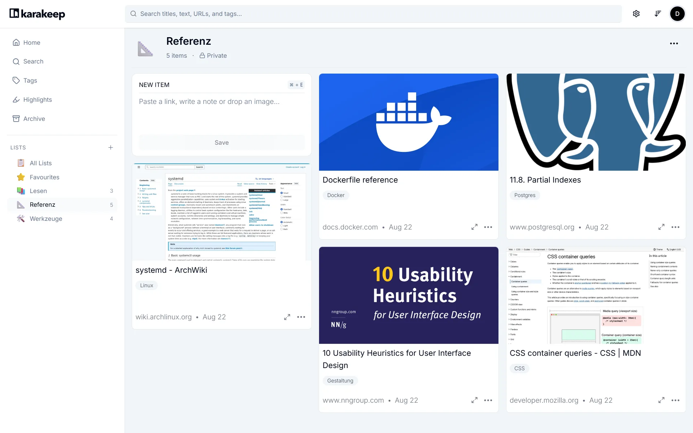The width and height of the screenshot is (693, 433).
Task: Expand the Partial Indexes bookmark
Action: point(661,227)
